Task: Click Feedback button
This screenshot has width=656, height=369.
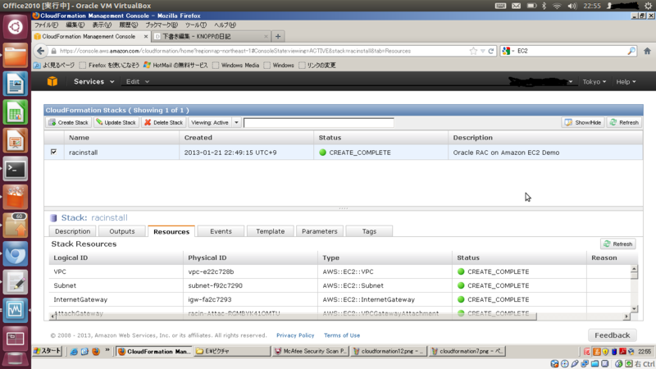Action: [x=612, y=335]
